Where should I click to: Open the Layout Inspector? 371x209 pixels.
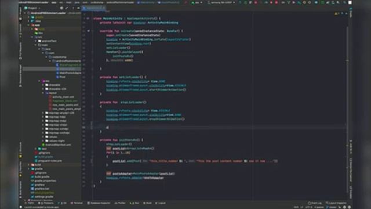(336, 203)
